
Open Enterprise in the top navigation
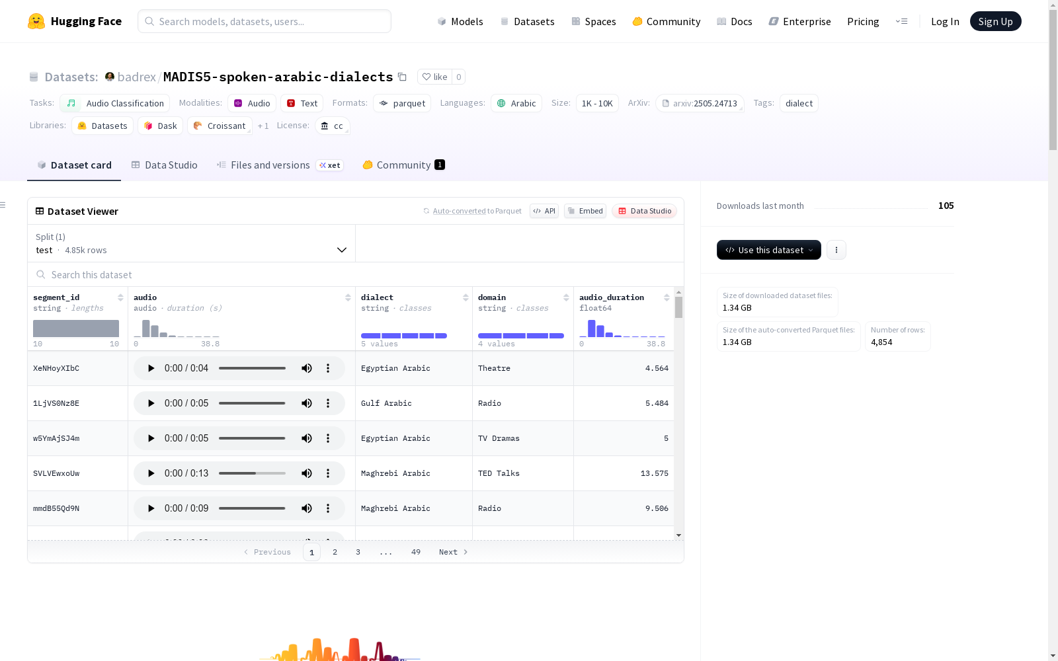click(799, 21)
